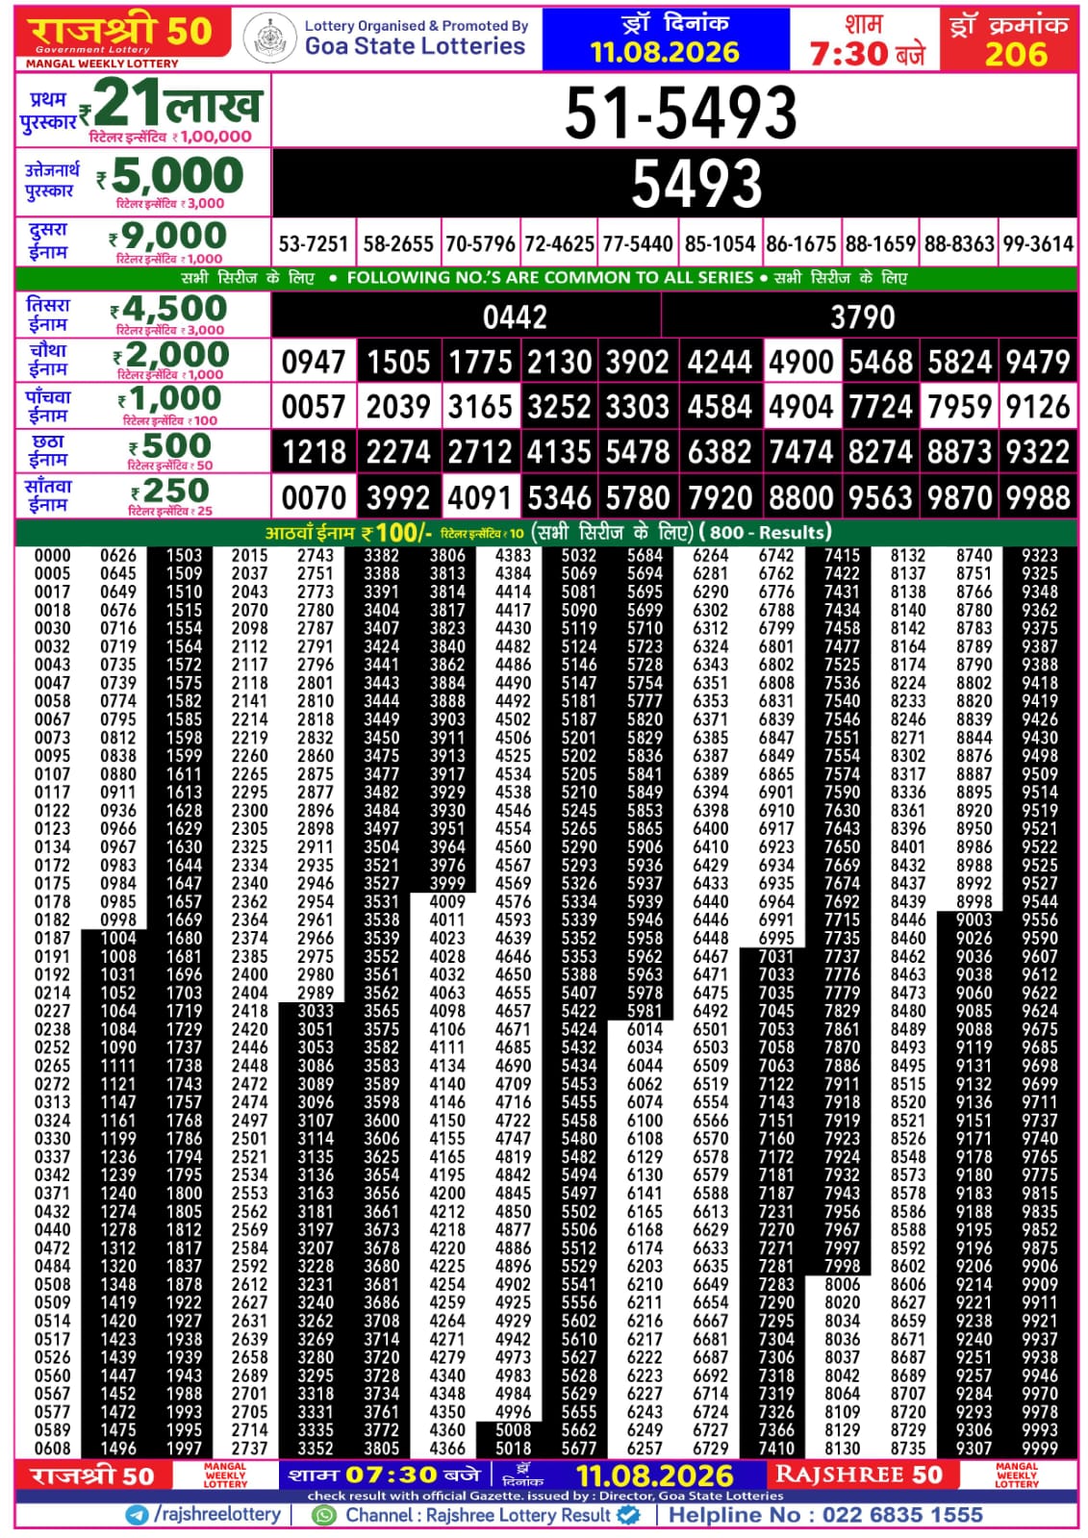Click the Goa State emblem logo

coord(269,39)
